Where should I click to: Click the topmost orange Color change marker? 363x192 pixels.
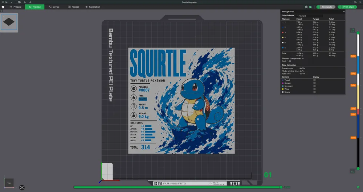(x=353, y=56)
